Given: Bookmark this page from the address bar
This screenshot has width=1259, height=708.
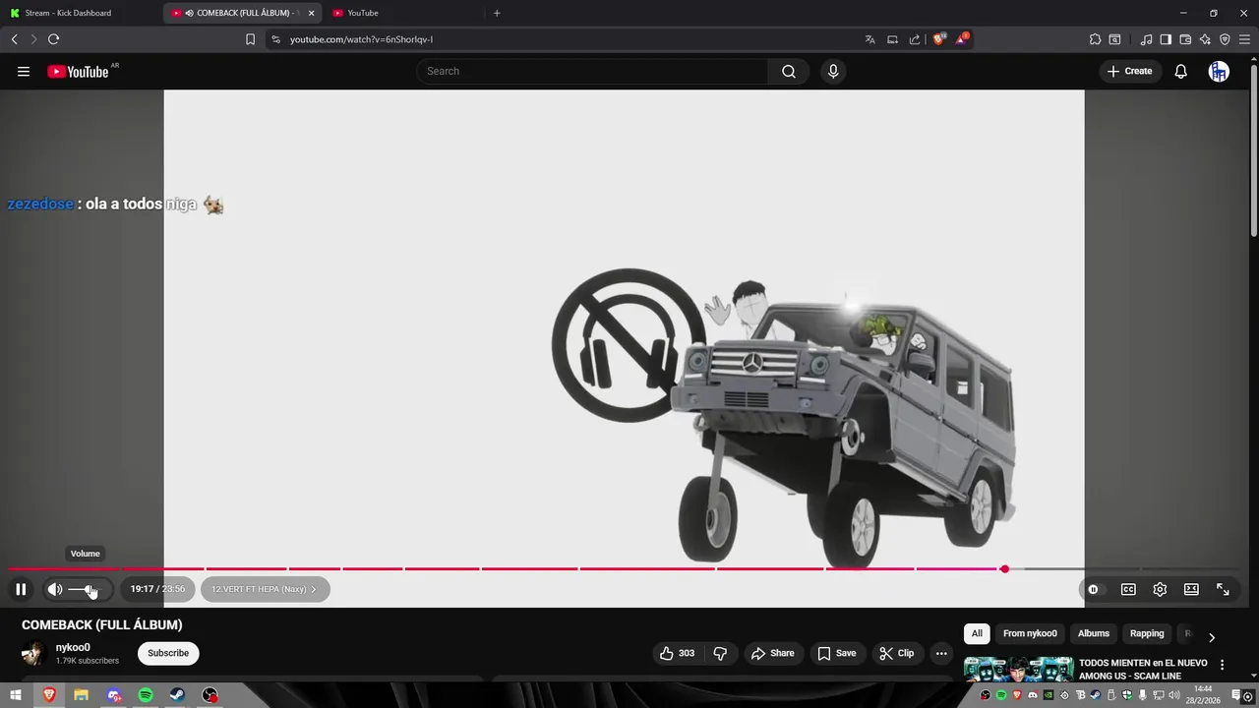Looking at the screenshot, I should point(250,39).
